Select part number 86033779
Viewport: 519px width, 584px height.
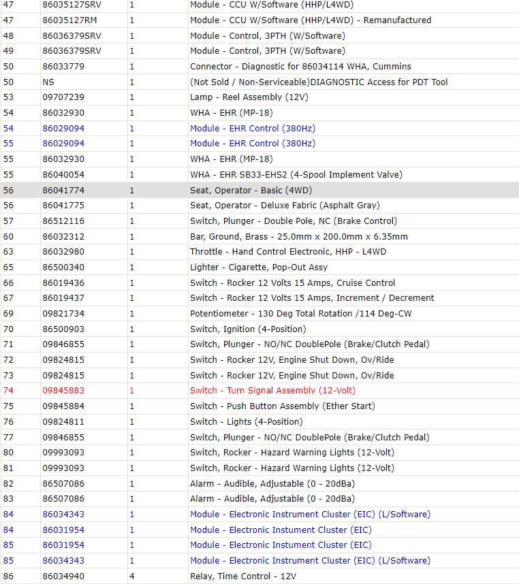tap(63, 66)
